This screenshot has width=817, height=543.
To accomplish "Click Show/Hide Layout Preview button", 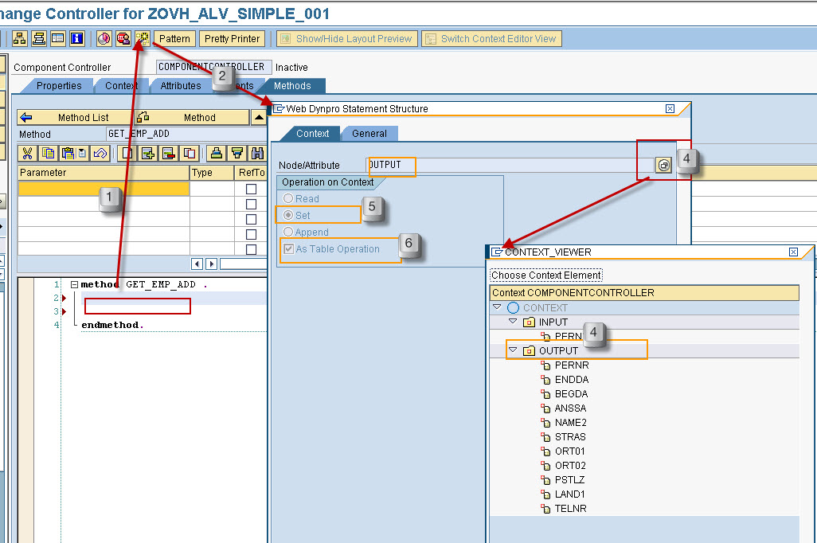I will click(x=347, y=38).
